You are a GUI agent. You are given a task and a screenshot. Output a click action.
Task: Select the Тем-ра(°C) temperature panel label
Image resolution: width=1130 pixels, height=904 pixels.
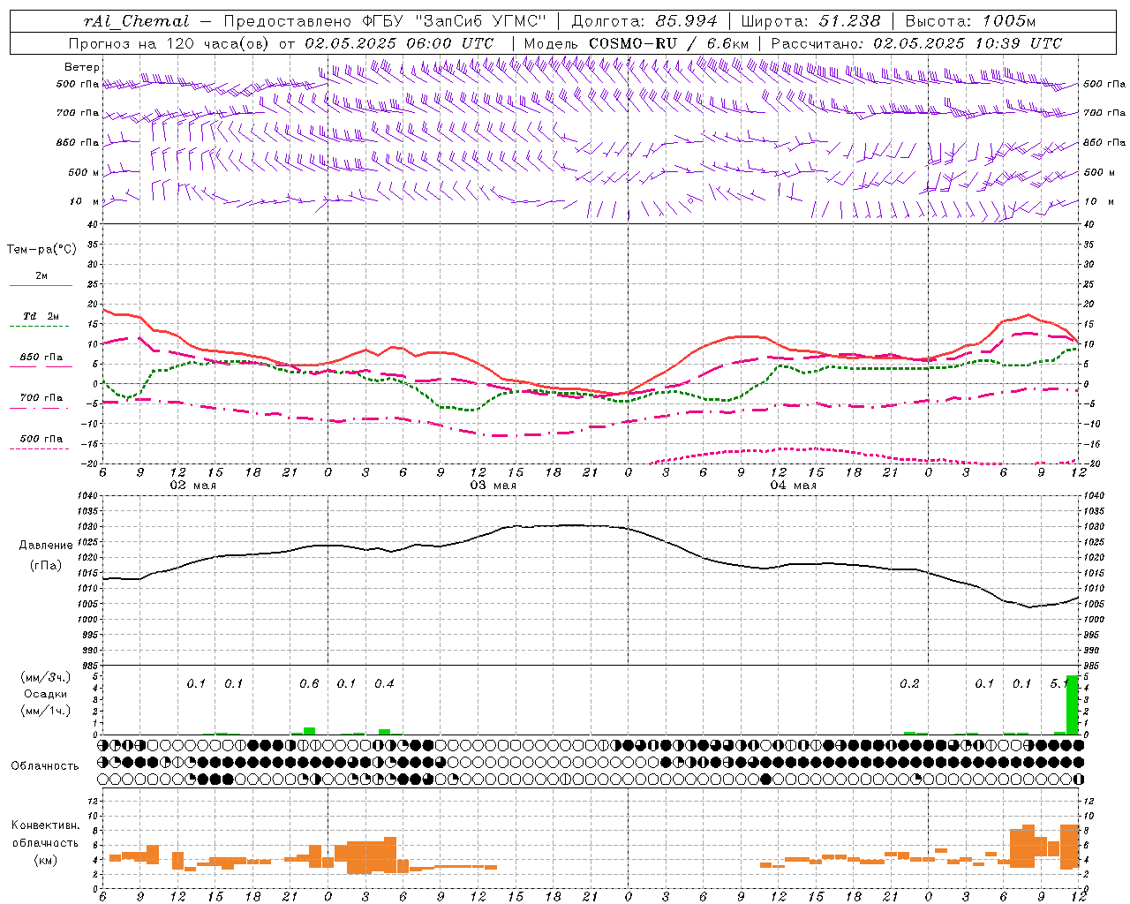(41, 250)
